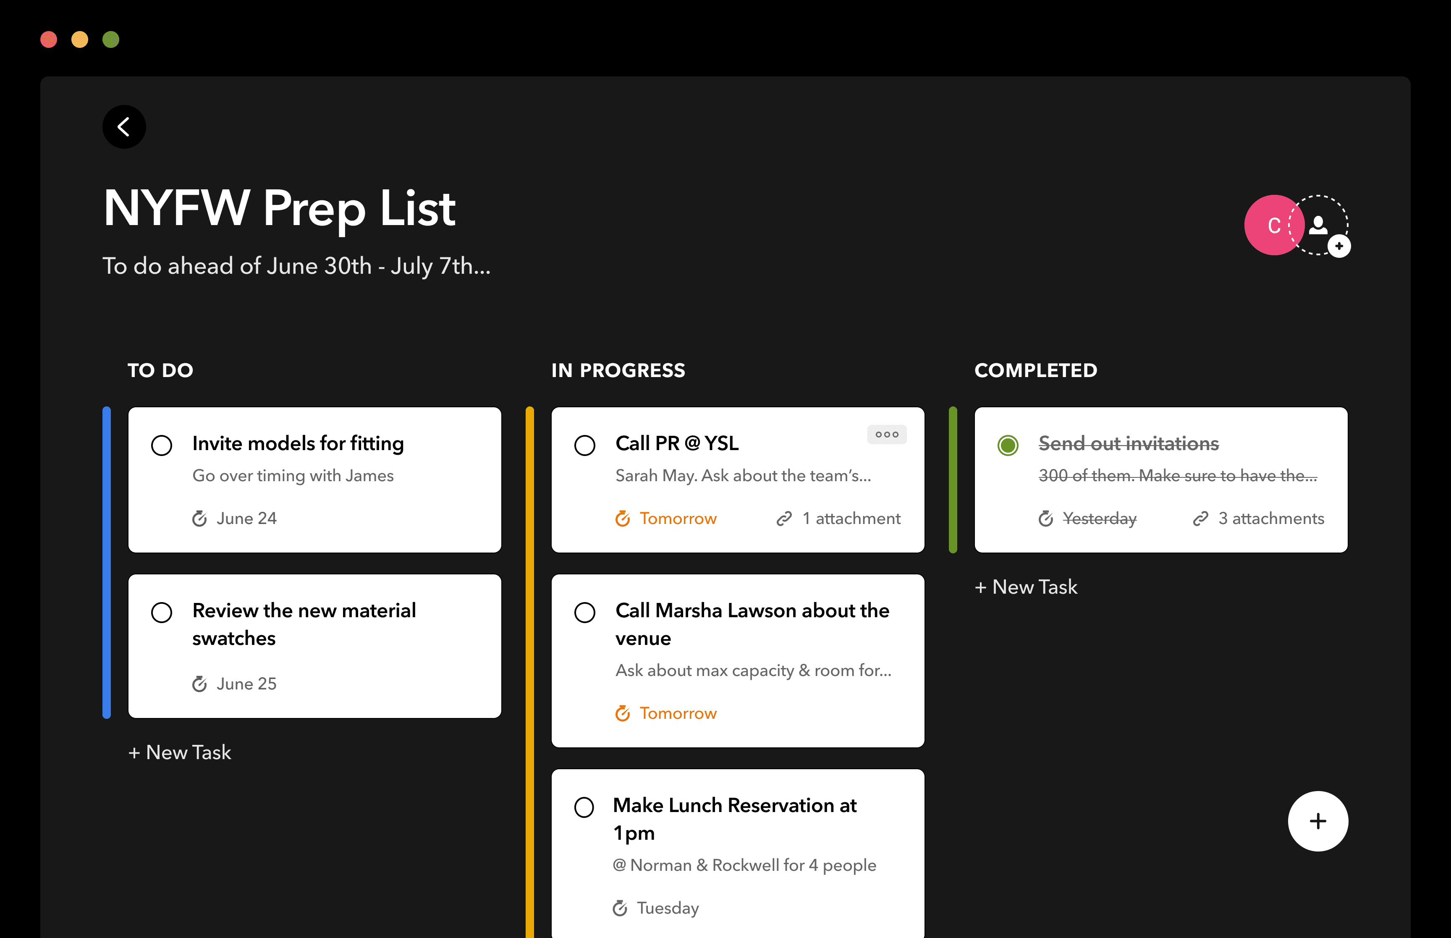Select the TO DO column header

(160, 370)
